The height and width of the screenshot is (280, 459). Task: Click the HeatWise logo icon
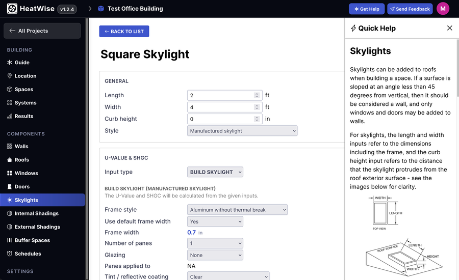pyautogui.click(x=12, y=9)
